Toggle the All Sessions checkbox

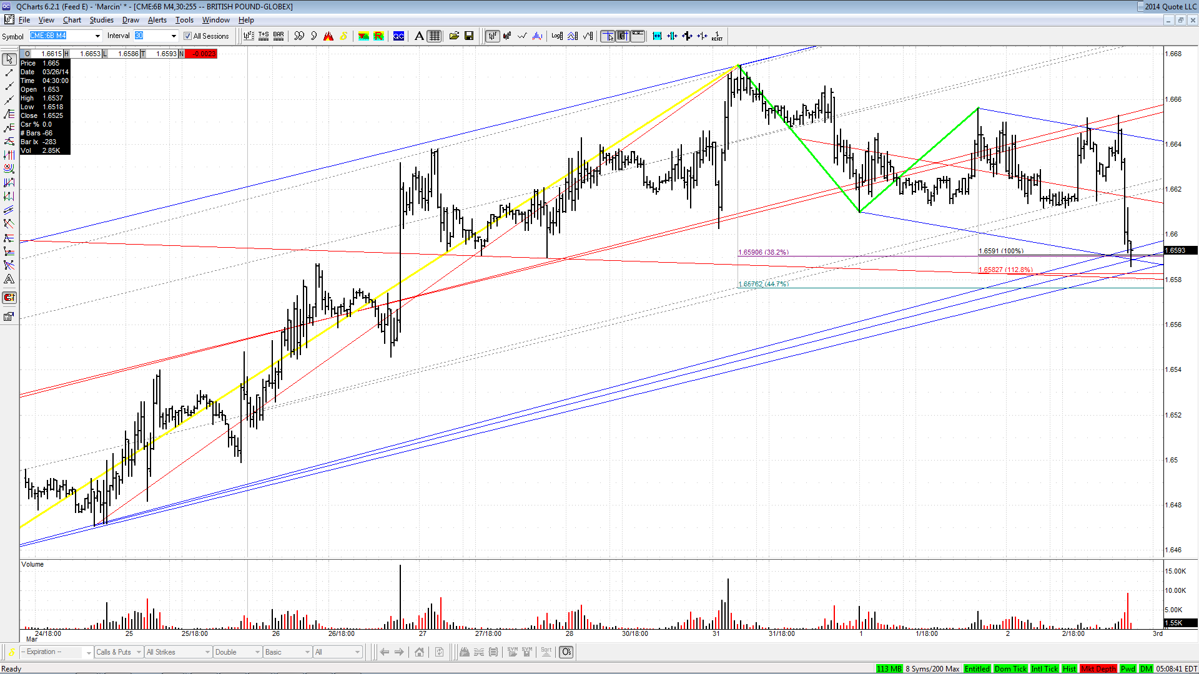tap(187, 36)
